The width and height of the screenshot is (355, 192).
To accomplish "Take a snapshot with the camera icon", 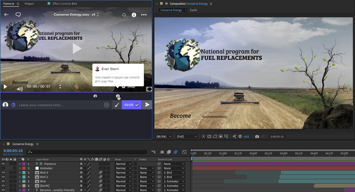I will tap(257, 136).
